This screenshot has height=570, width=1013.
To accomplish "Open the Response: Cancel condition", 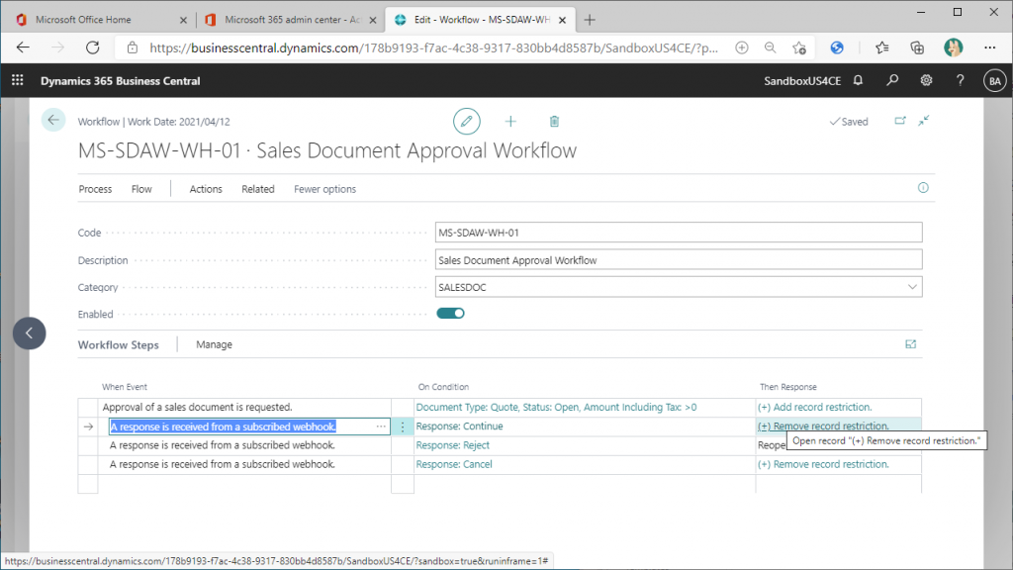I will (x=453, y=464).
